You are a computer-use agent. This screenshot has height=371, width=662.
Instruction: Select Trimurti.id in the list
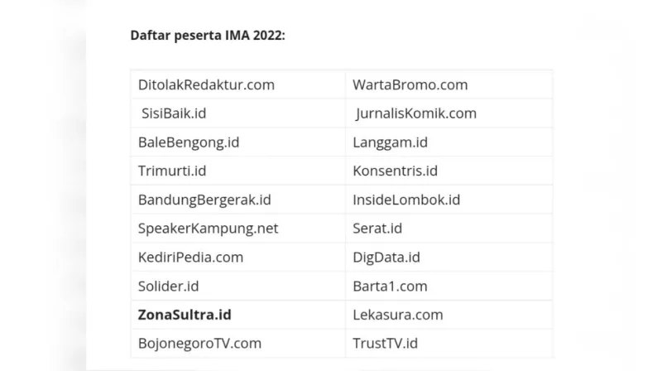(172, 171)
